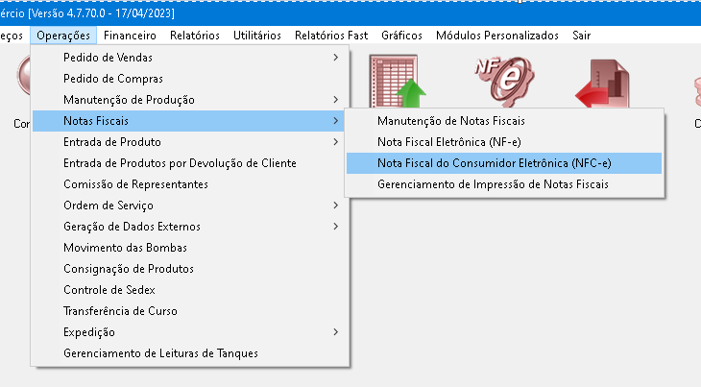This screenshot has width=701, height=387.
Task: Click the NF-e gear toolbar icon
Action: (x=504, y=81)
